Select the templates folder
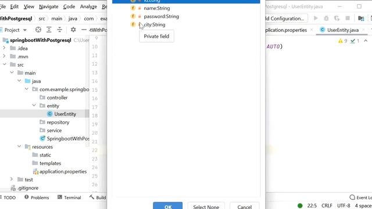 coord(50,163)
